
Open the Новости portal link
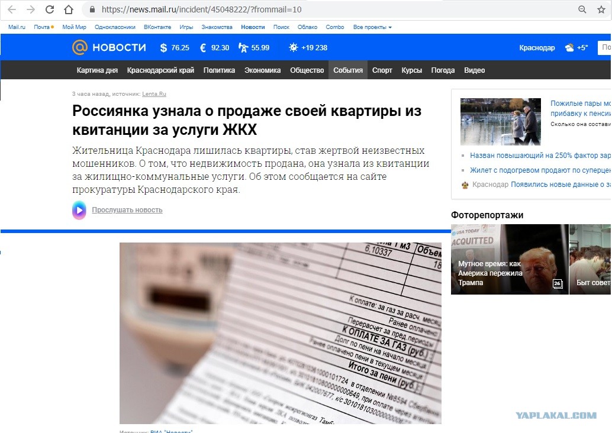coord(253,27)
